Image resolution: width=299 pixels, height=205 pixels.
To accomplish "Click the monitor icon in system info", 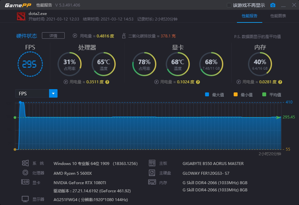I will 25,199.
